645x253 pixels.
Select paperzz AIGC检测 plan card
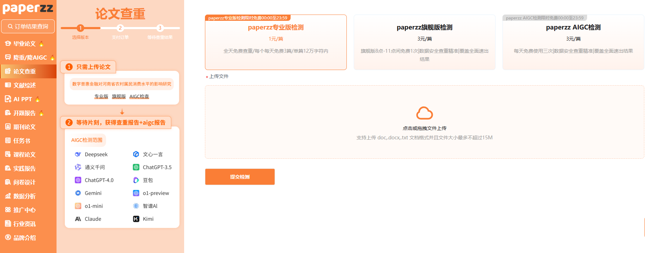(x=573, y=42)
